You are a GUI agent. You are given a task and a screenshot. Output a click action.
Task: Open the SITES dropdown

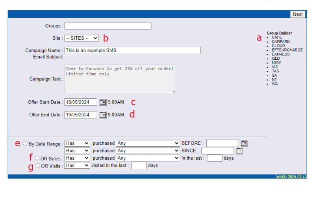pos(82,38)
